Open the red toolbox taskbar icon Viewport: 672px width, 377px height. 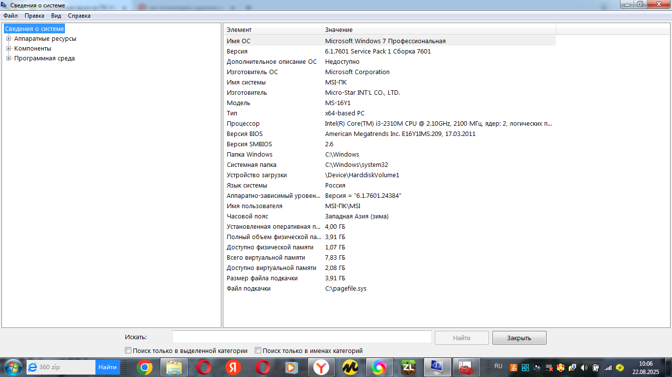pos(466,367)
